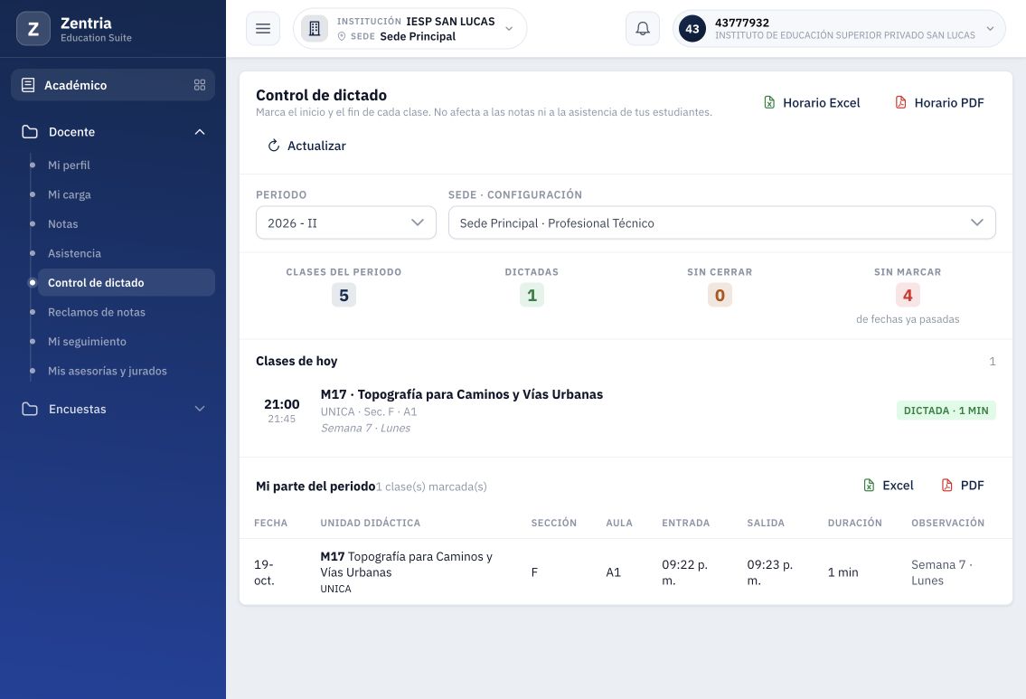
Task: Click the user avatar badge 43
Action: pos(692,29)
